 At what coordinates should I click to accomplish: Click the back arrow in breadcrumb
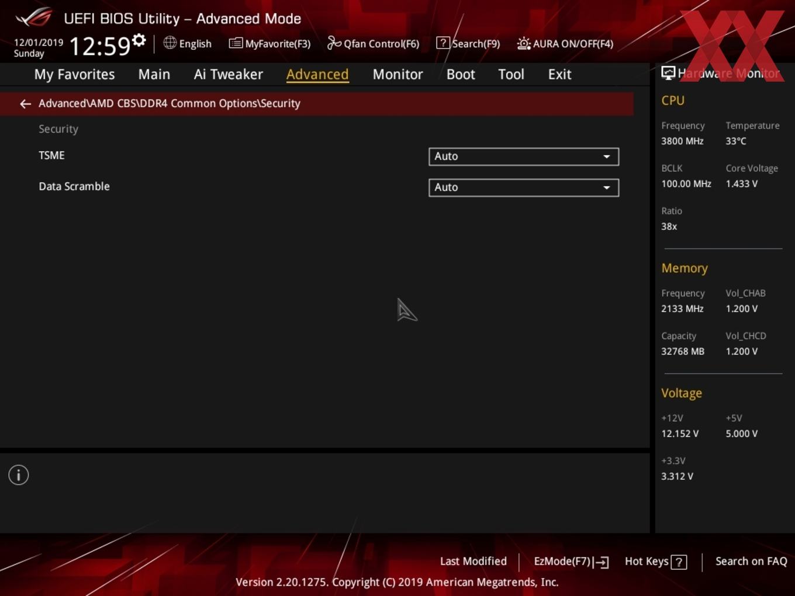25,103
